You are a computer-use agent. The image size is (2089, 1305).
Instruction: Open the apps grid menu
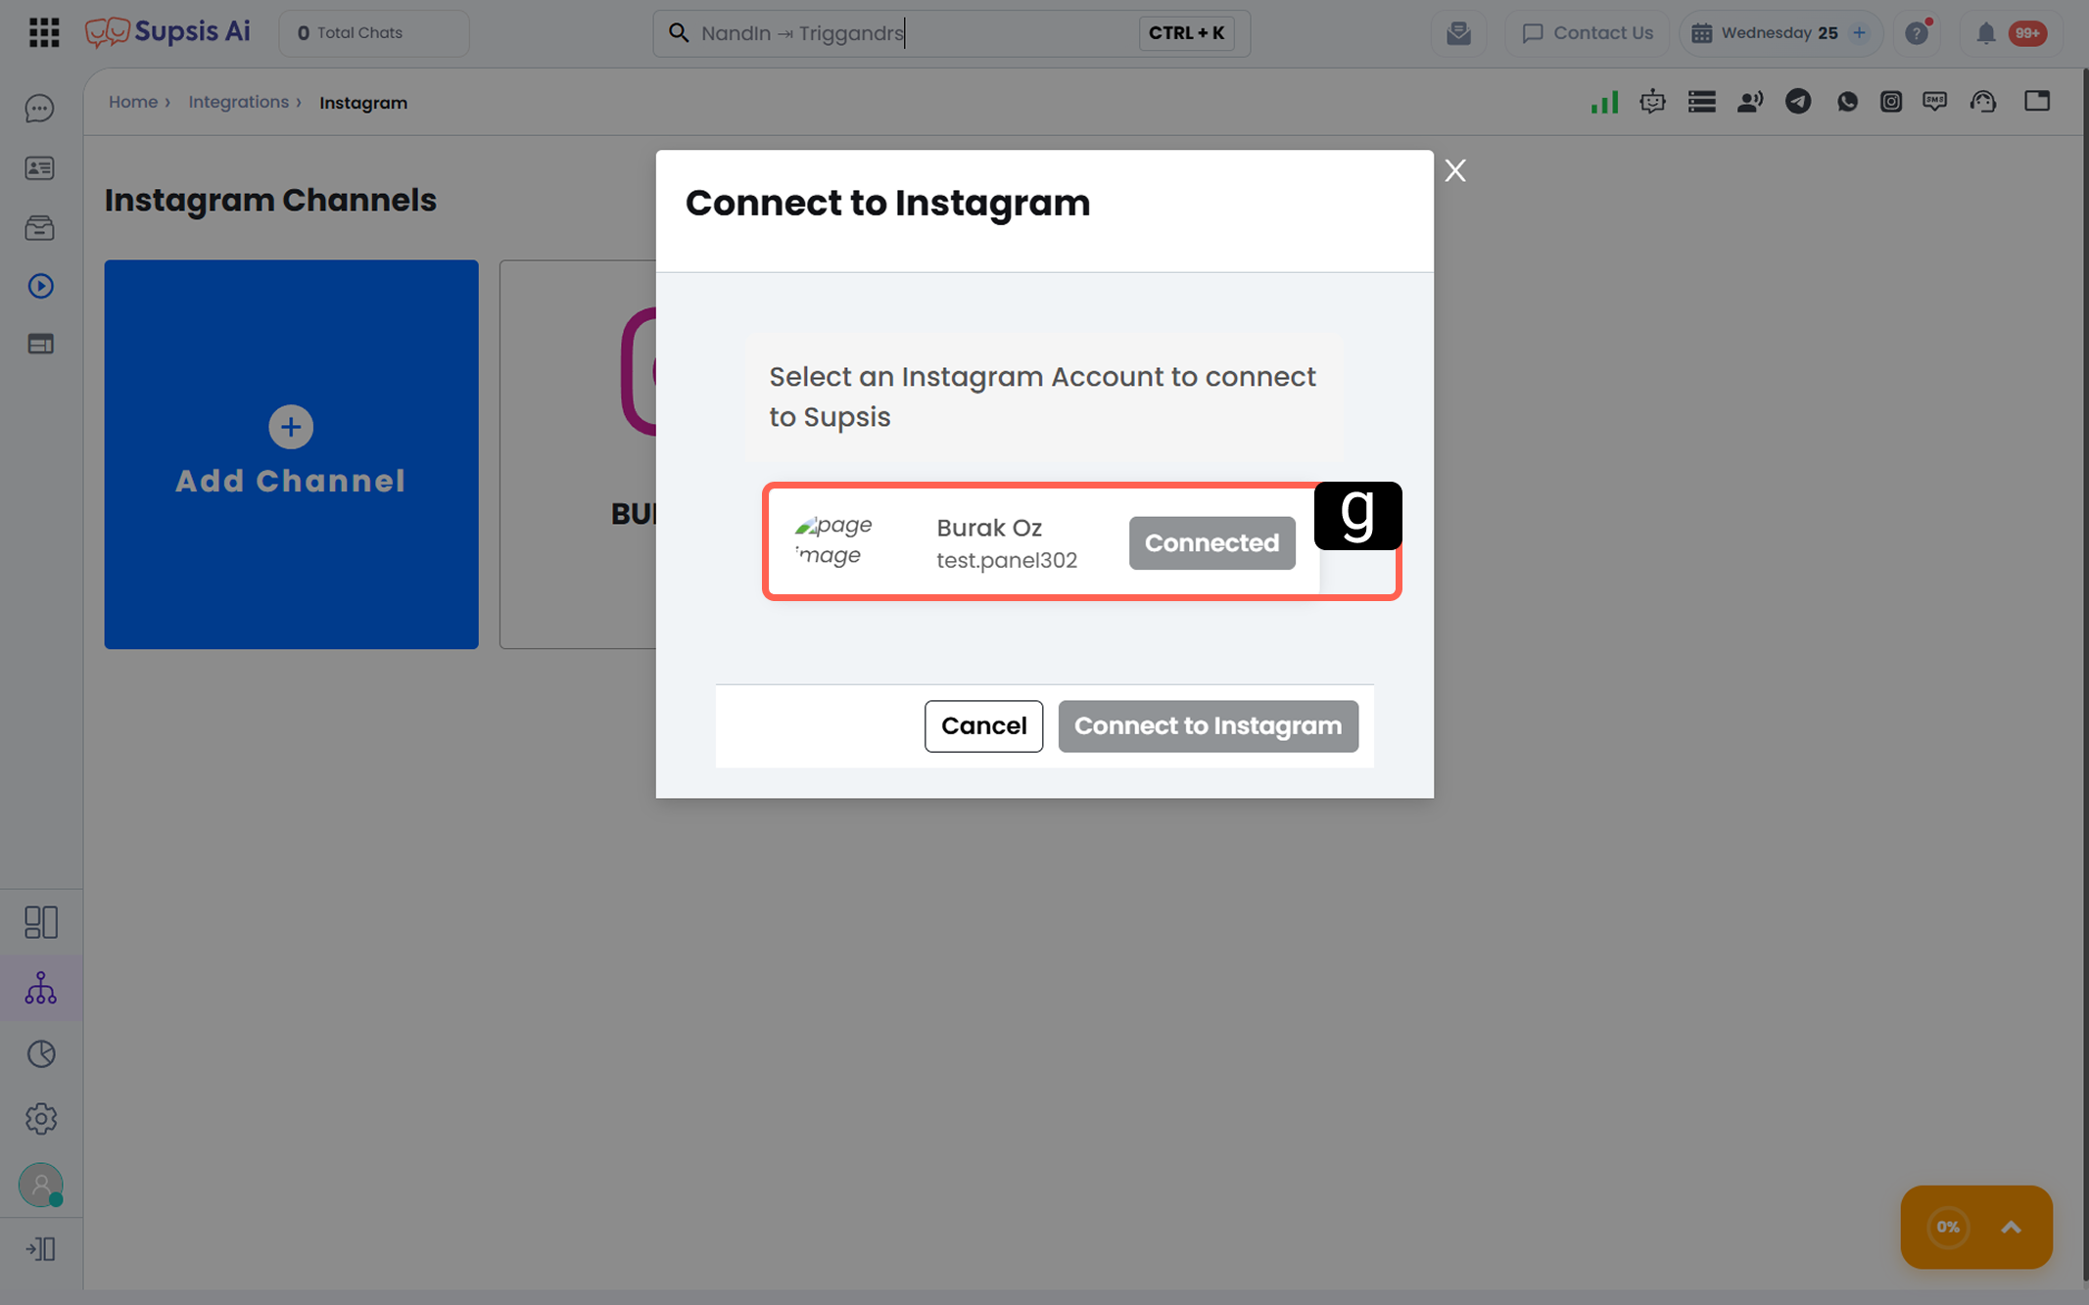44,32
